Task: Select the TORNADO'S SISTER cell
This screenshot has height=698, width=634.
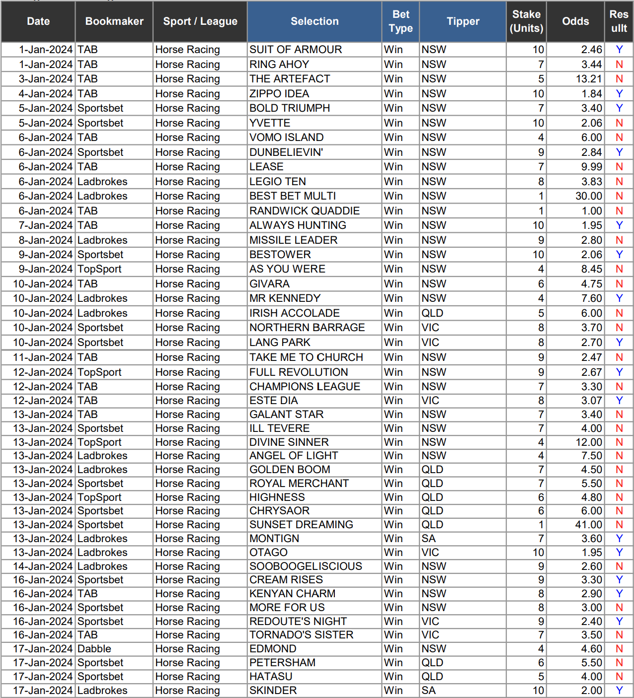Action: tap(315, 635)
